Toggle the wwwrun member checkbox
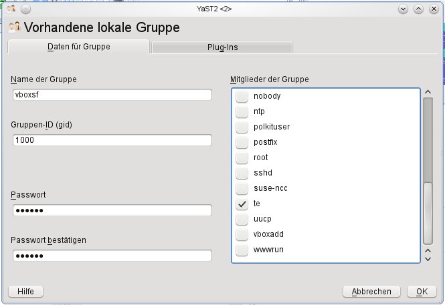This screenshot has height=305, width=445. tap(242, 250)
